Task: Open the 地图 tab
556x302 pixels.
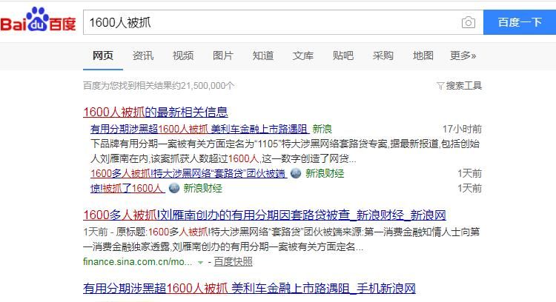Action: click(x=423, y=56)
